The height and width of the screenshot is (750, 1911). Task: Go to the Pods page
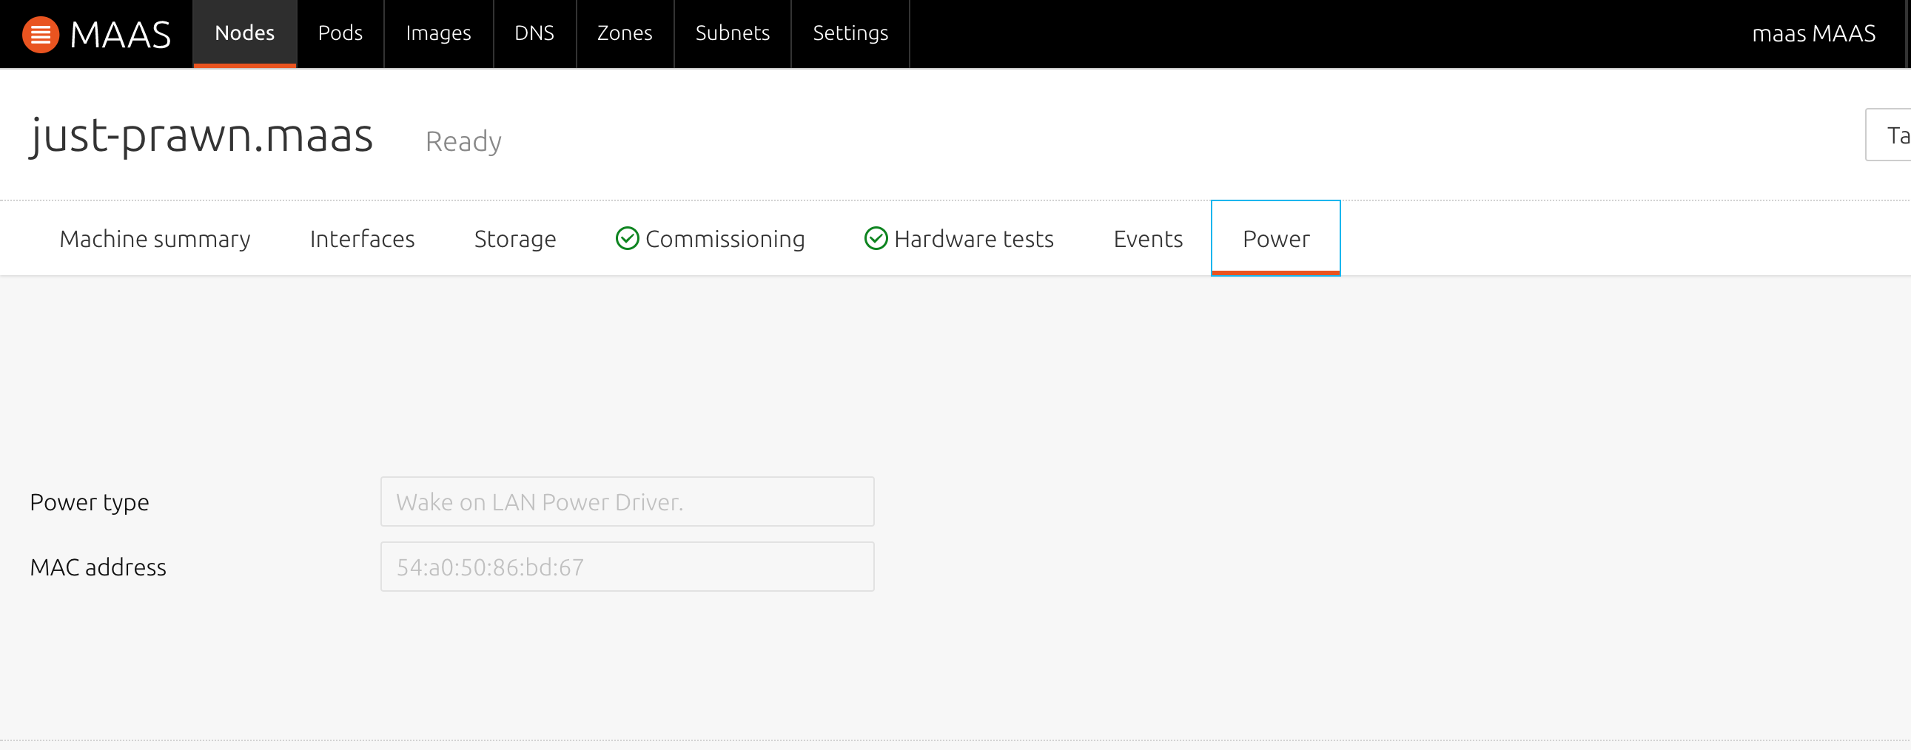tap(340, 33)
